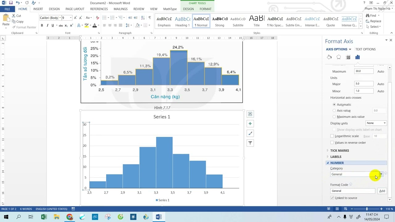Justify paragraph text
This screenshot has width=395, height=222.
[x=120, y=25]
